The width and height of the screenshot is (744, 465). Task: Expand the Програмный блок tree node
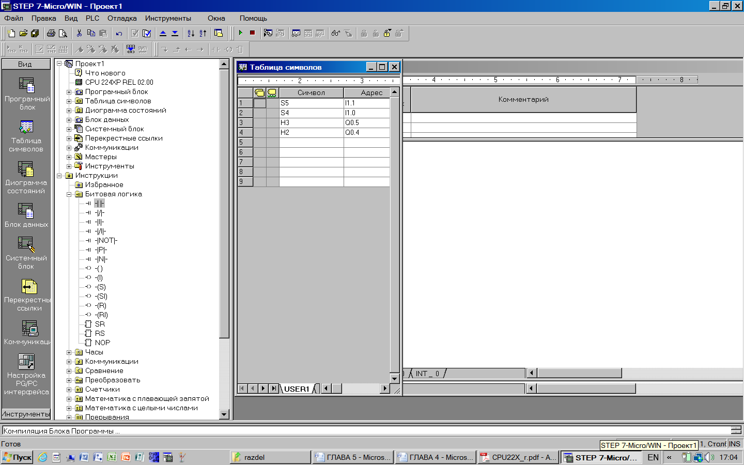pyautogui.click(x=69, y=92)
